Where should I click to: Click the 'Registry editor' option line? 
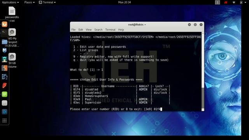point(113,57)
